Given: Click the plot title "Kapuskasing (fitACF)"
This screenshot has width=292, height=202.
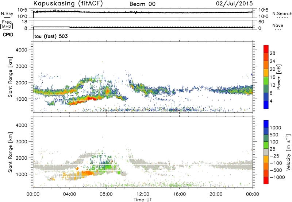Looking at the screenshot, I should pyautogui.click(x=68, y=3).
